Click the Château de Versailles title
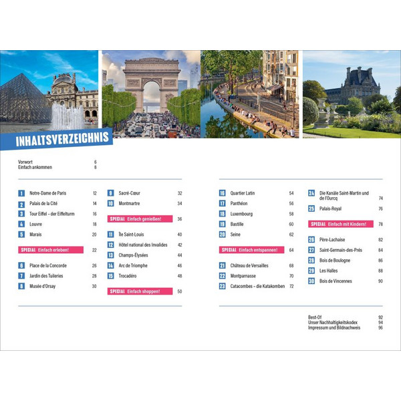 pos(249,266)
